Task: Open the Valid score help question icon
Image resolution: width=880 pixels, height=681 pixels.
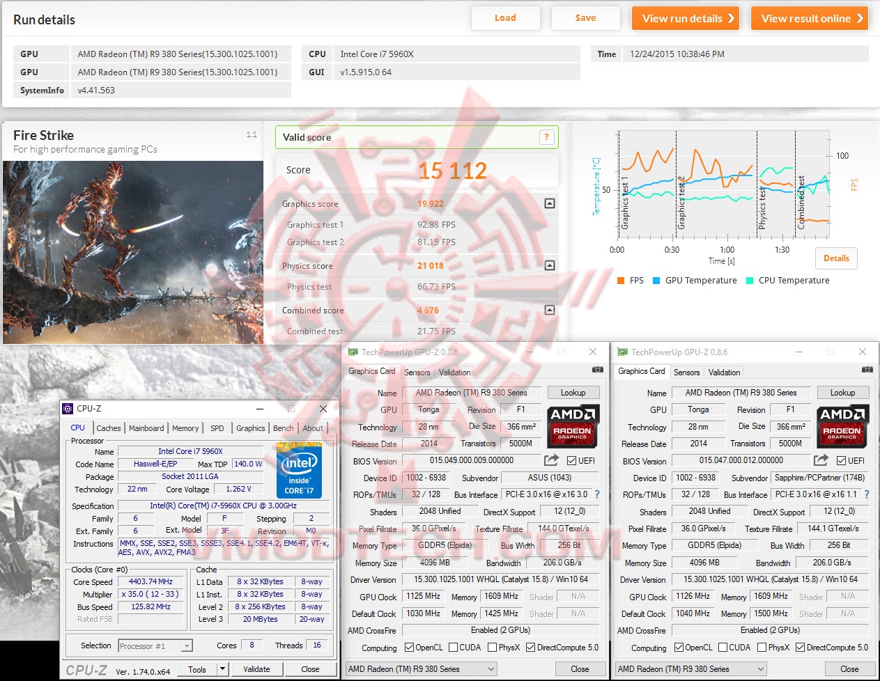Action: pyautogui.click(x=547, y=137)
